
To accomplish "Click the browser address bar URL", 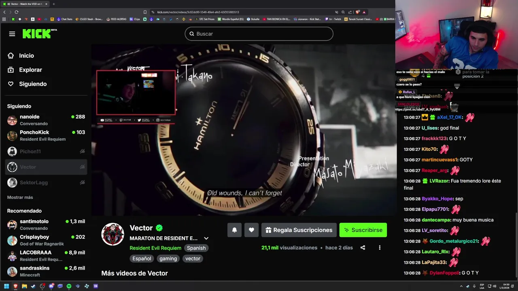I will (x=198, y=12).
